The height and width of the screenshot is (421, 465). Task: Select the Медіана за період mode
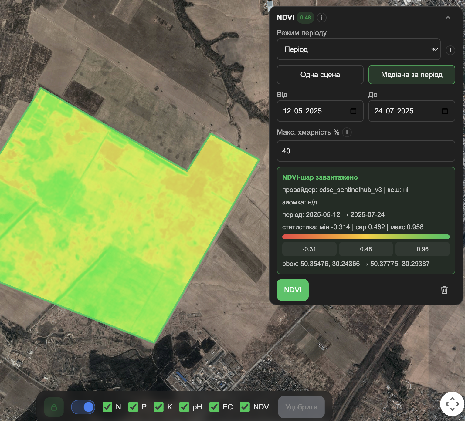[412, 75]
